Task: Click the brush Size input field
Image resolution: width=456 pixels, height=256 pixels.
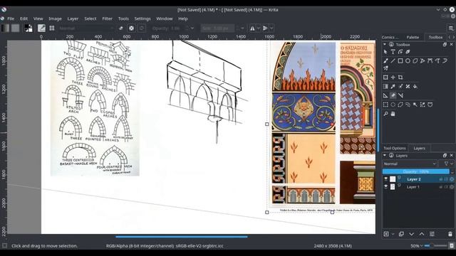Action: point(217,28)
